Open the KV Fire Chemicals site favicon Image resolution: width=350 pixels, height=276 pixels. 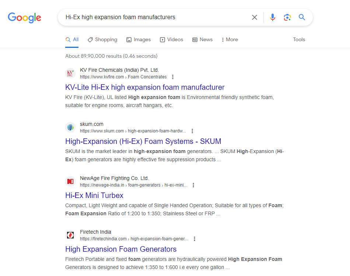coord(70,73)
